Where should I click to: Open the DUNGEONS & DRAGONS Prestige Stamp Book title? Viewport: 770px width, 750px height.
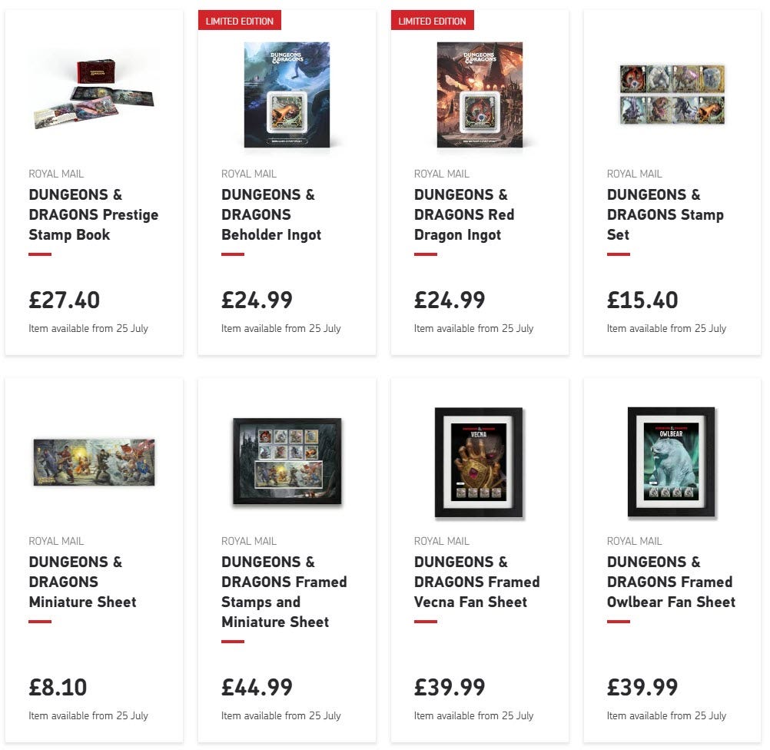click(x=93, y=214)
